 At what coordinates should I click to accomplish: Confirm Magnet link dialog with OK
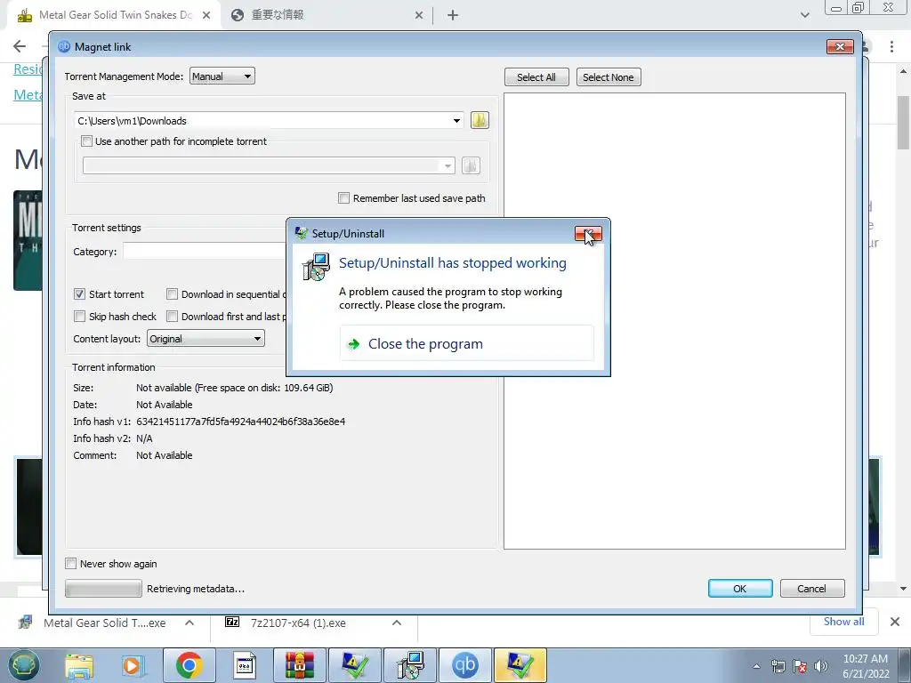click(x=739, y=589)
